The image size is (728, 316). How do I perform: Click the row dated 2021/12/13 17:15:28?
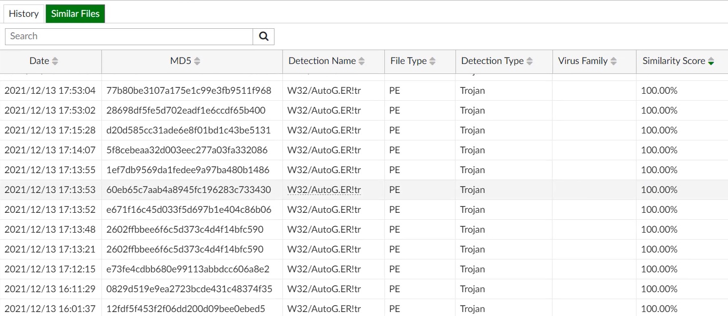[x=50, y=130]
